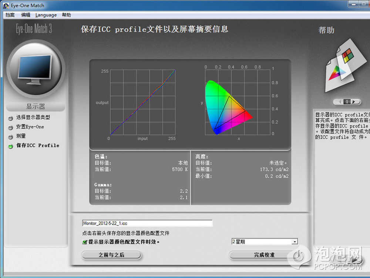
Task: Open the 帮助 menu in the menu bar
Action: (66, 15)
